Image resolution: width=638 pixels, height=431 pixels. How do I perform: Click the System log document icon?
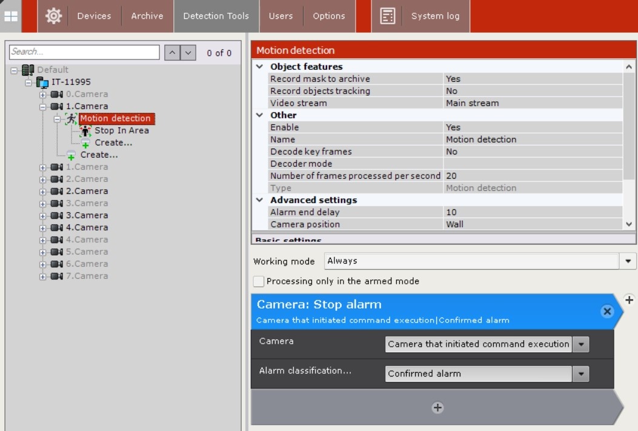387,16
